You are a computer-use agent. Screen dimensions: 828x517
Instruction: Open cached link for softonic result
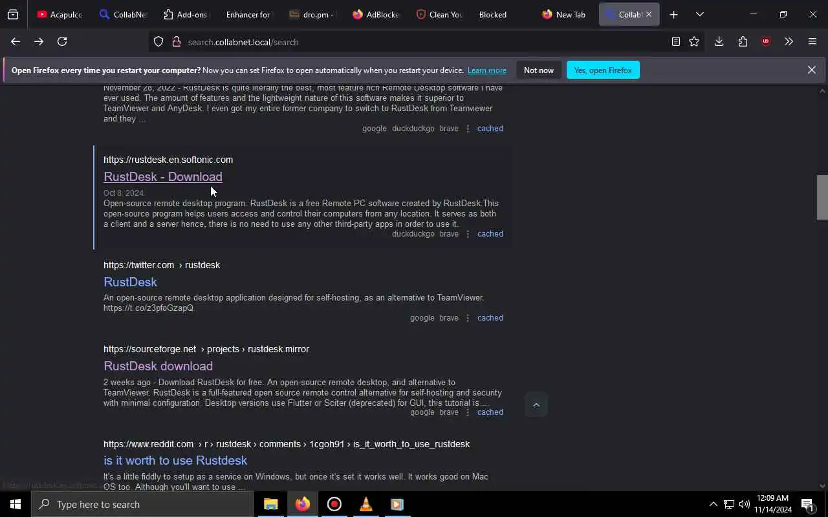490,234
